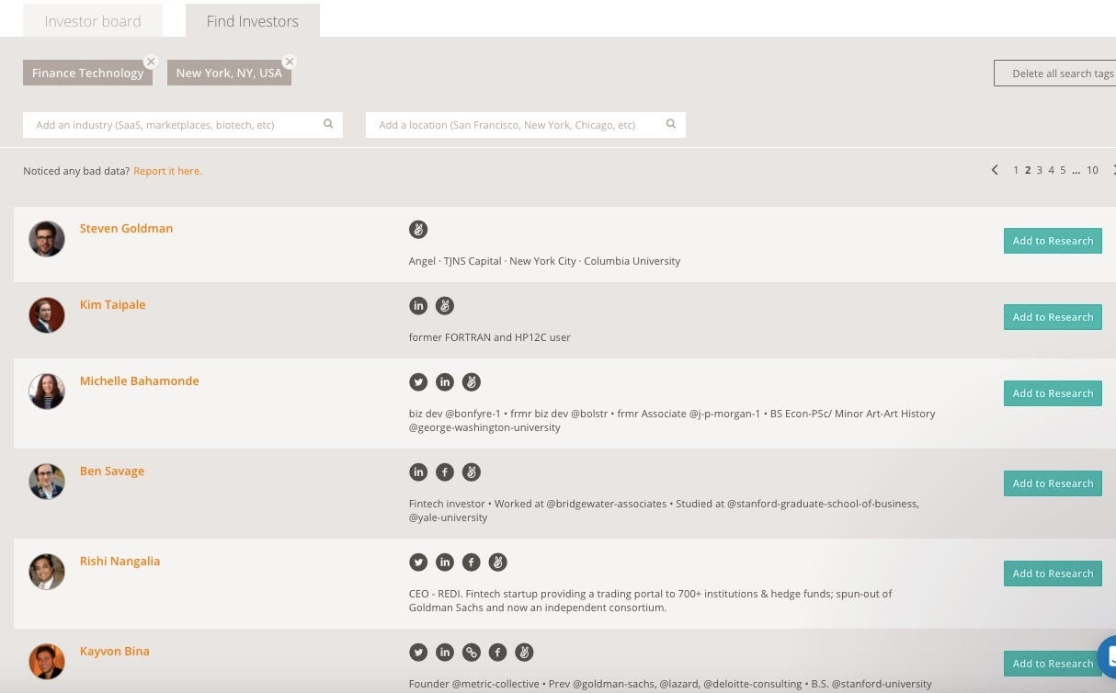
Task: Add Steven Goldman to Research
Action: (1053, 241)
